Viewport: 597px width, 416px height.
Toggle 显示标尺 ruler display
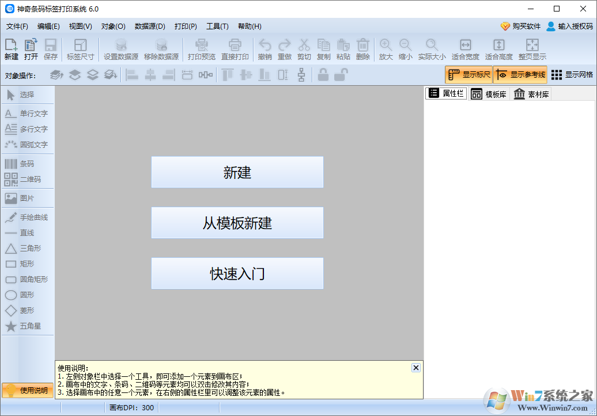tap(468, 75)
